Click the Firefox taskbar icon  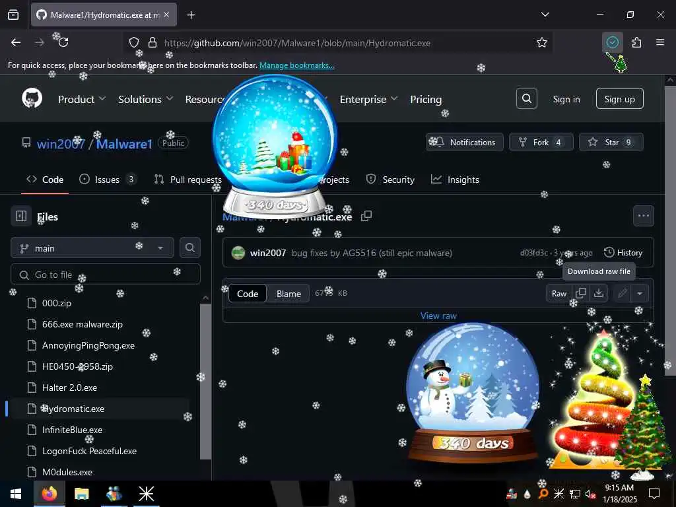[x=49, y=494]
